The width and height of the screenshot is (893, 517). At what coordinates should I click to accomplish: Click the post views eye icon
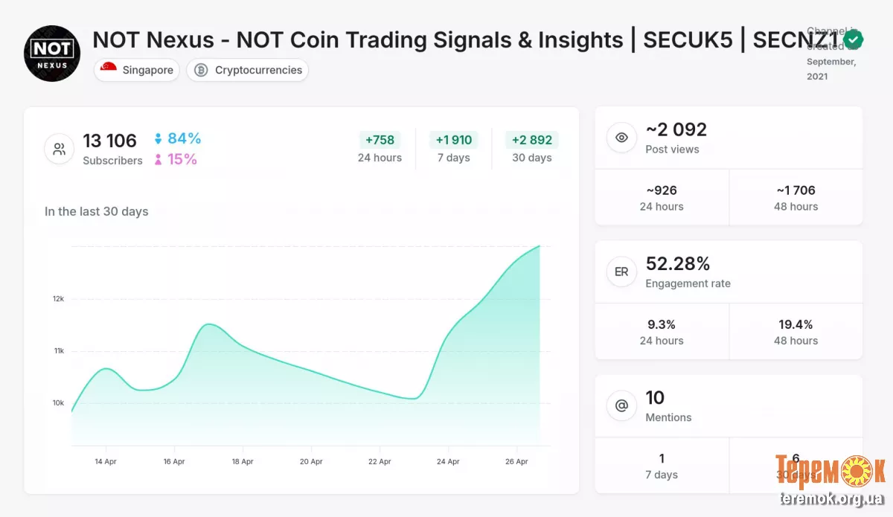(x=621, y=138)
